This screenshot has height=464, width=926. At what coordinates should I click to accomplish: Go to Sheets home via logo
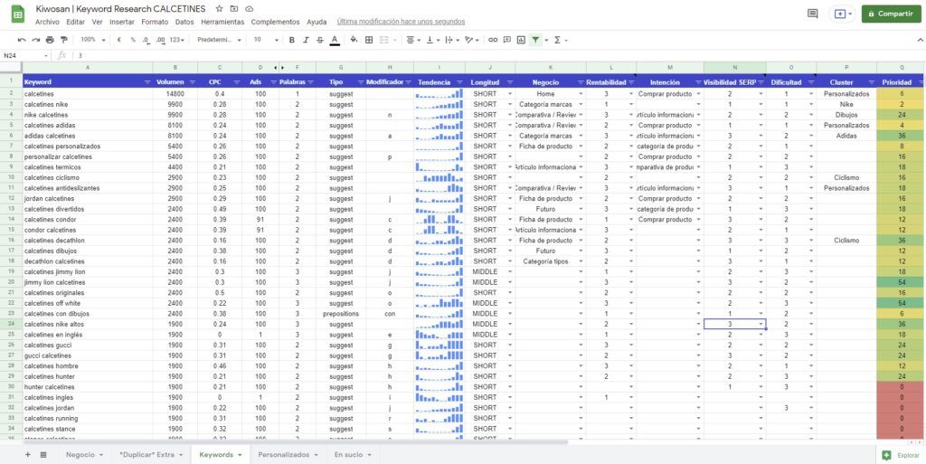(18, 14)
